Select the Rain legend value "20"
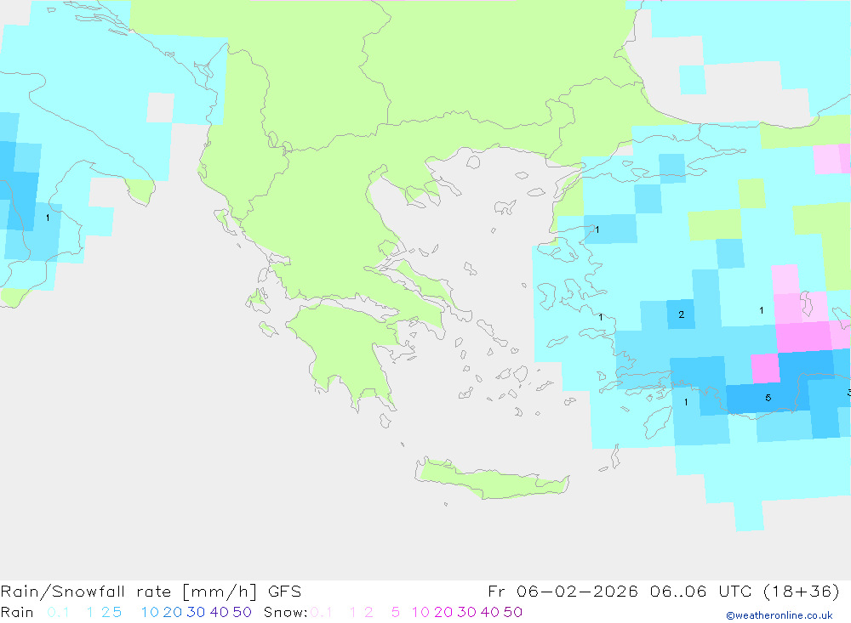This screenshot has width=851, height=623. click(173, 612)
